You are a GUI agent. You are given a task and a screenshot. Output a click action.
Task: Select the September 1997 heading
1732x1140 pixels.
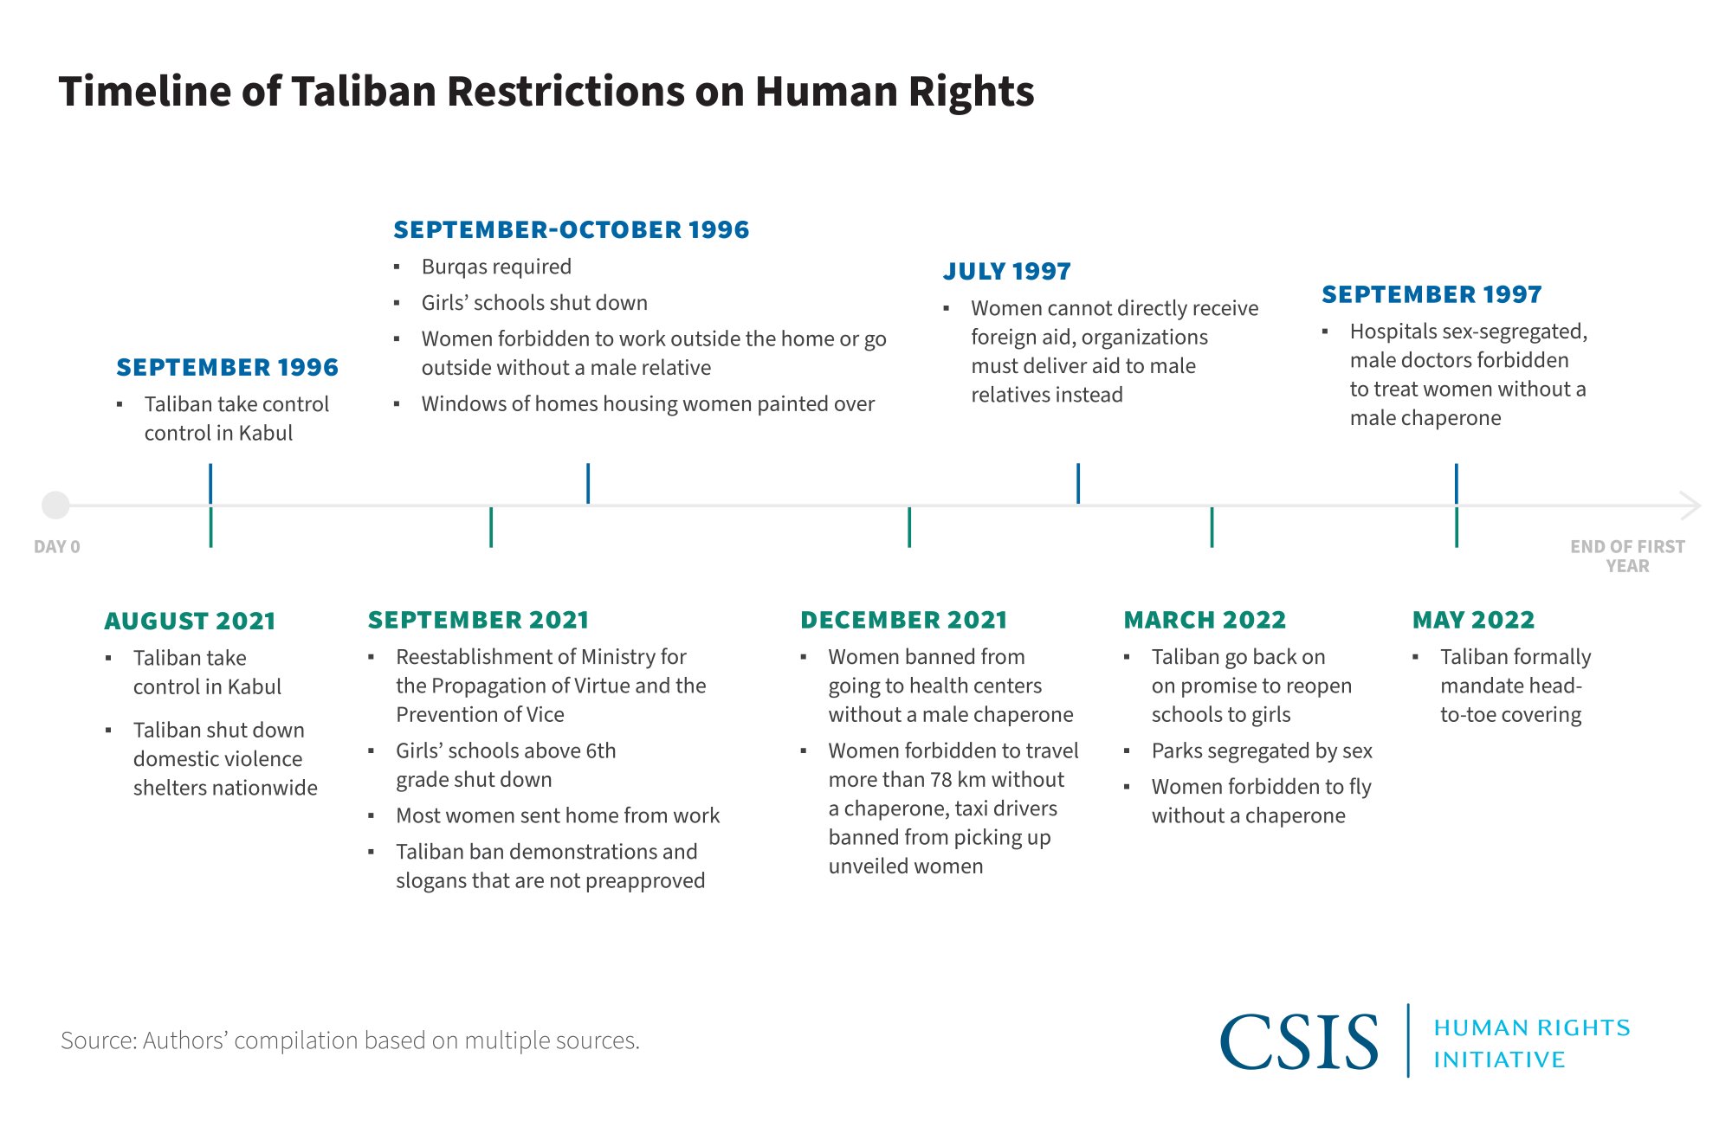(x=1431, y=294)
